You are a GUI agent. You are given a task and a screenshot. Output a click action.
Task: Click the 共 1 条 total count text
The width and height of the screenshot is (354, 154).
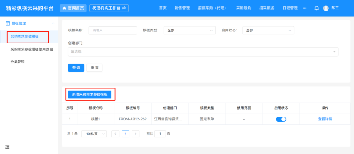coord(73,134)
